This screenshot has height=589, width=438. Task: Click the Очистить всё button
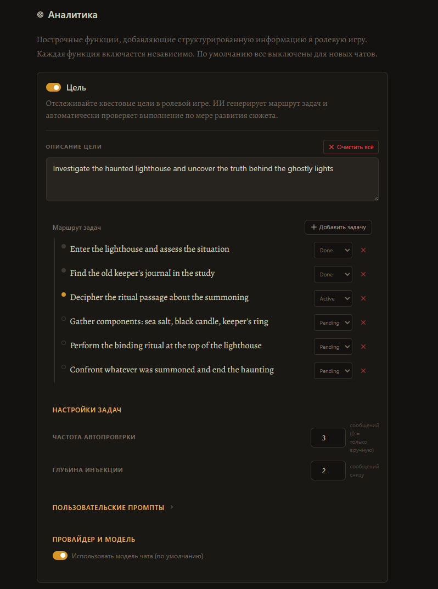click(x=351, y=147)
